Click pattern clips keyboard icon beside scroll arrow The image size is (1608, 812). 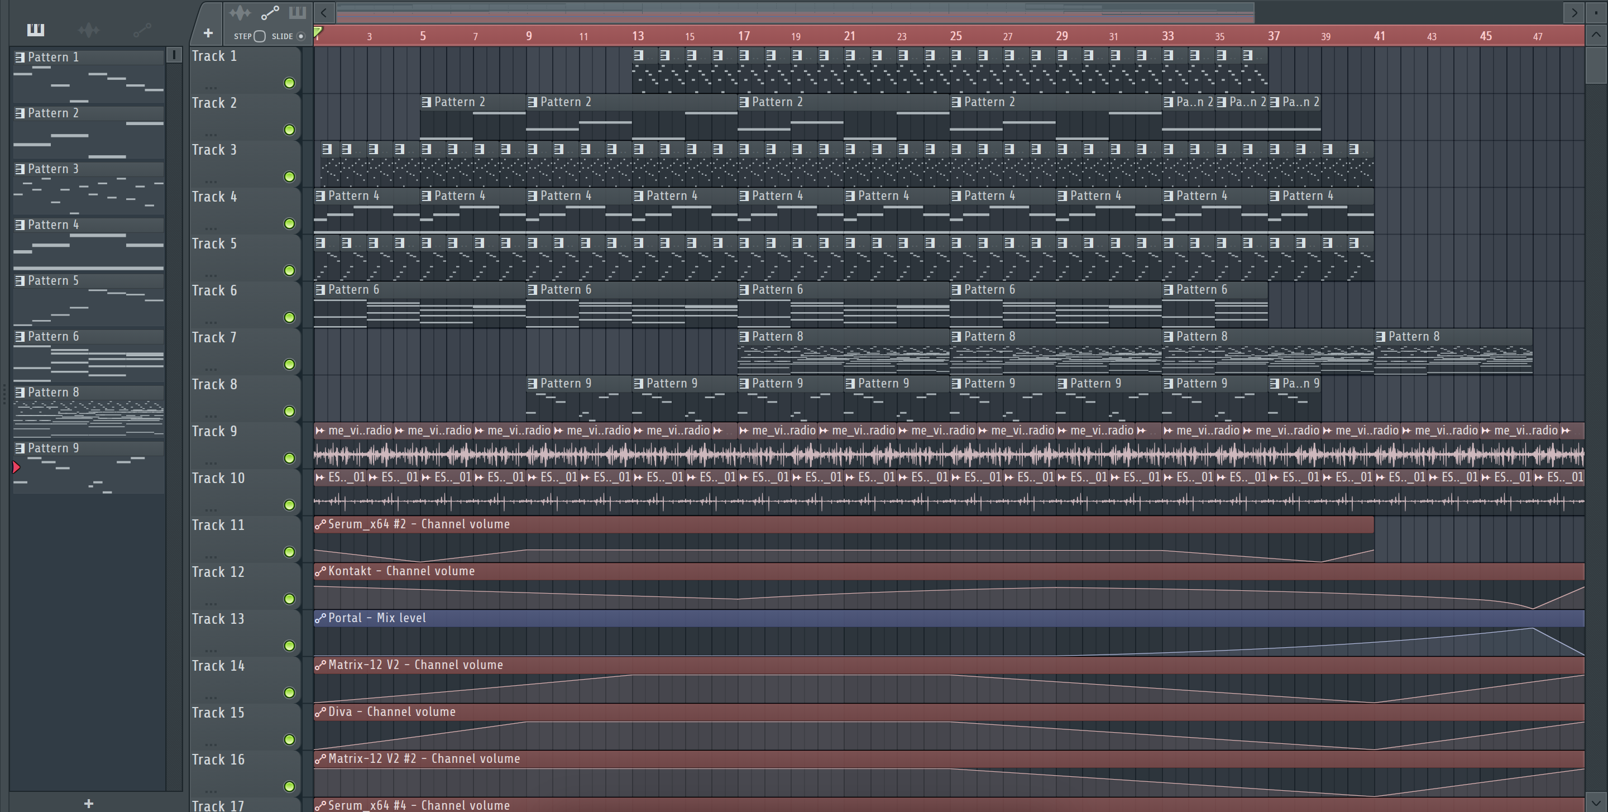pos(298,12)
